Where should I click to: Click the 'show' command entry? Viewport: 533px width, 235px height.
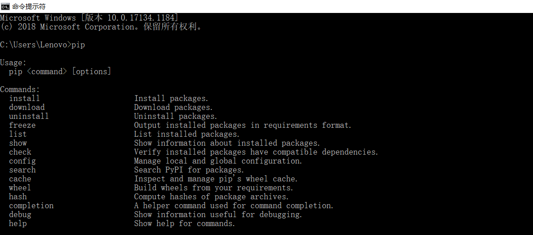18,143
